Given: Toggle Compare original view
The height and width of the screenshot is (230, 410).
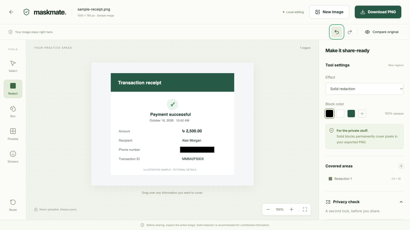Looking at the screenshot, I should tap(382, 32).
